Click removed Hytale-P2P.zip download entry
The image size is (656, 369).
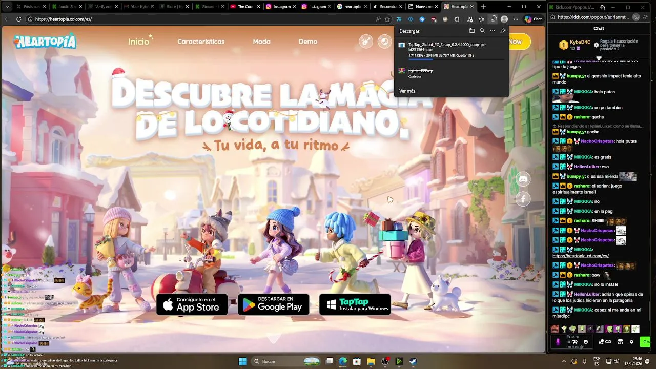click(x=451, y=73)
